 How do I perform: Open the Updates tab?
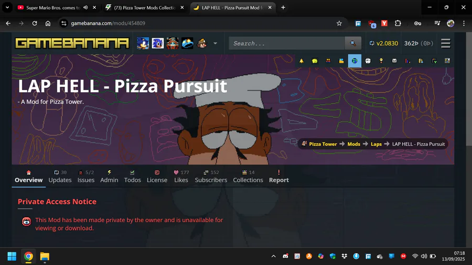click(60, 176)
